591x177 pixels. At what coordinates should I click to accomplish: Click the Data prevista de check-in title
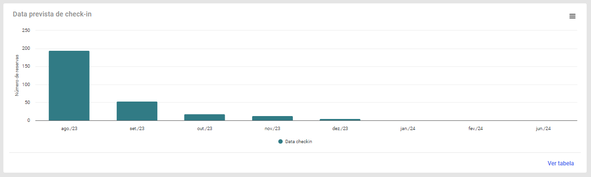(x=52, y=14)
